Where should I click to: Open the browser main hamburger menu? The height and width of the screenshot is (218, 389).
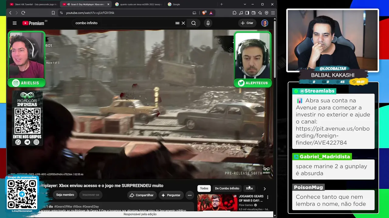coord(273,13)
